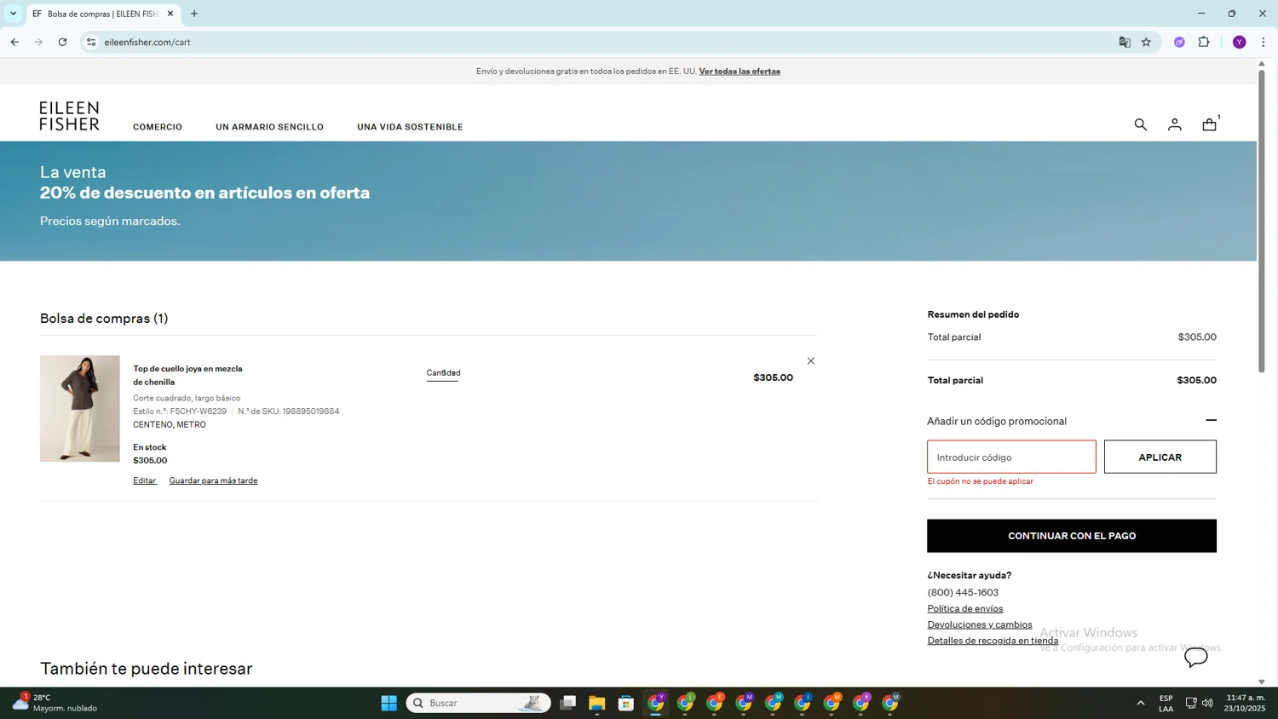Viewport: 1278px width, 719px height.
Task: Open the Windows Start menu
Action: (x=389, y=703)
